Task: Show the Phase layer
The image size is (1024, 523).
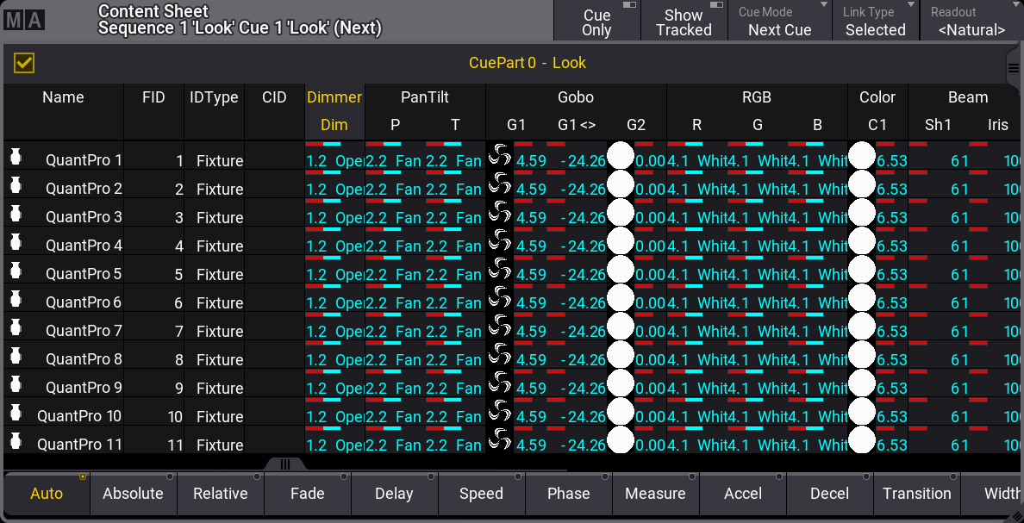Action: (568, 494)
